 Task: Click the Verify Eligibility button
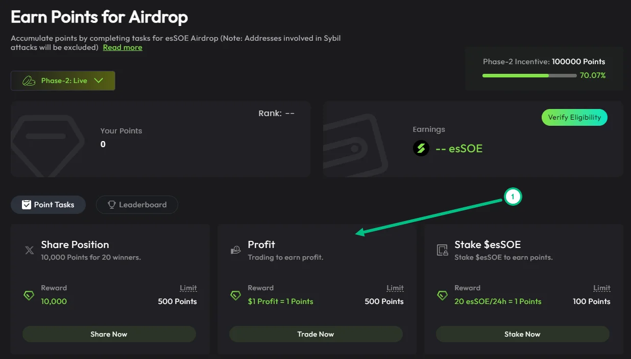574,117
